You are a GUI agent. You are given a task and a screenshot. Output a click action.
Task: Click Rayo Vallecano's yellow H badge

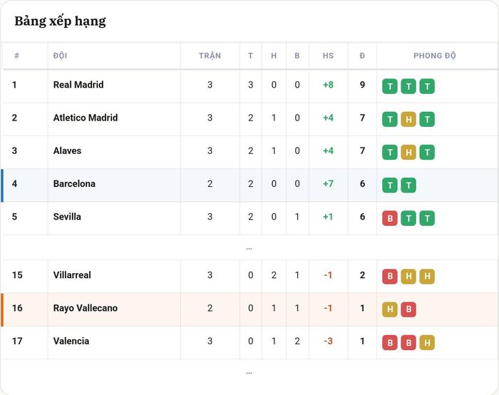click(390, 309)
